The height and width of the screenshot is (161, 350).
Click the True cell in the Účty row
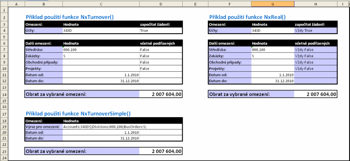[160, 31]
